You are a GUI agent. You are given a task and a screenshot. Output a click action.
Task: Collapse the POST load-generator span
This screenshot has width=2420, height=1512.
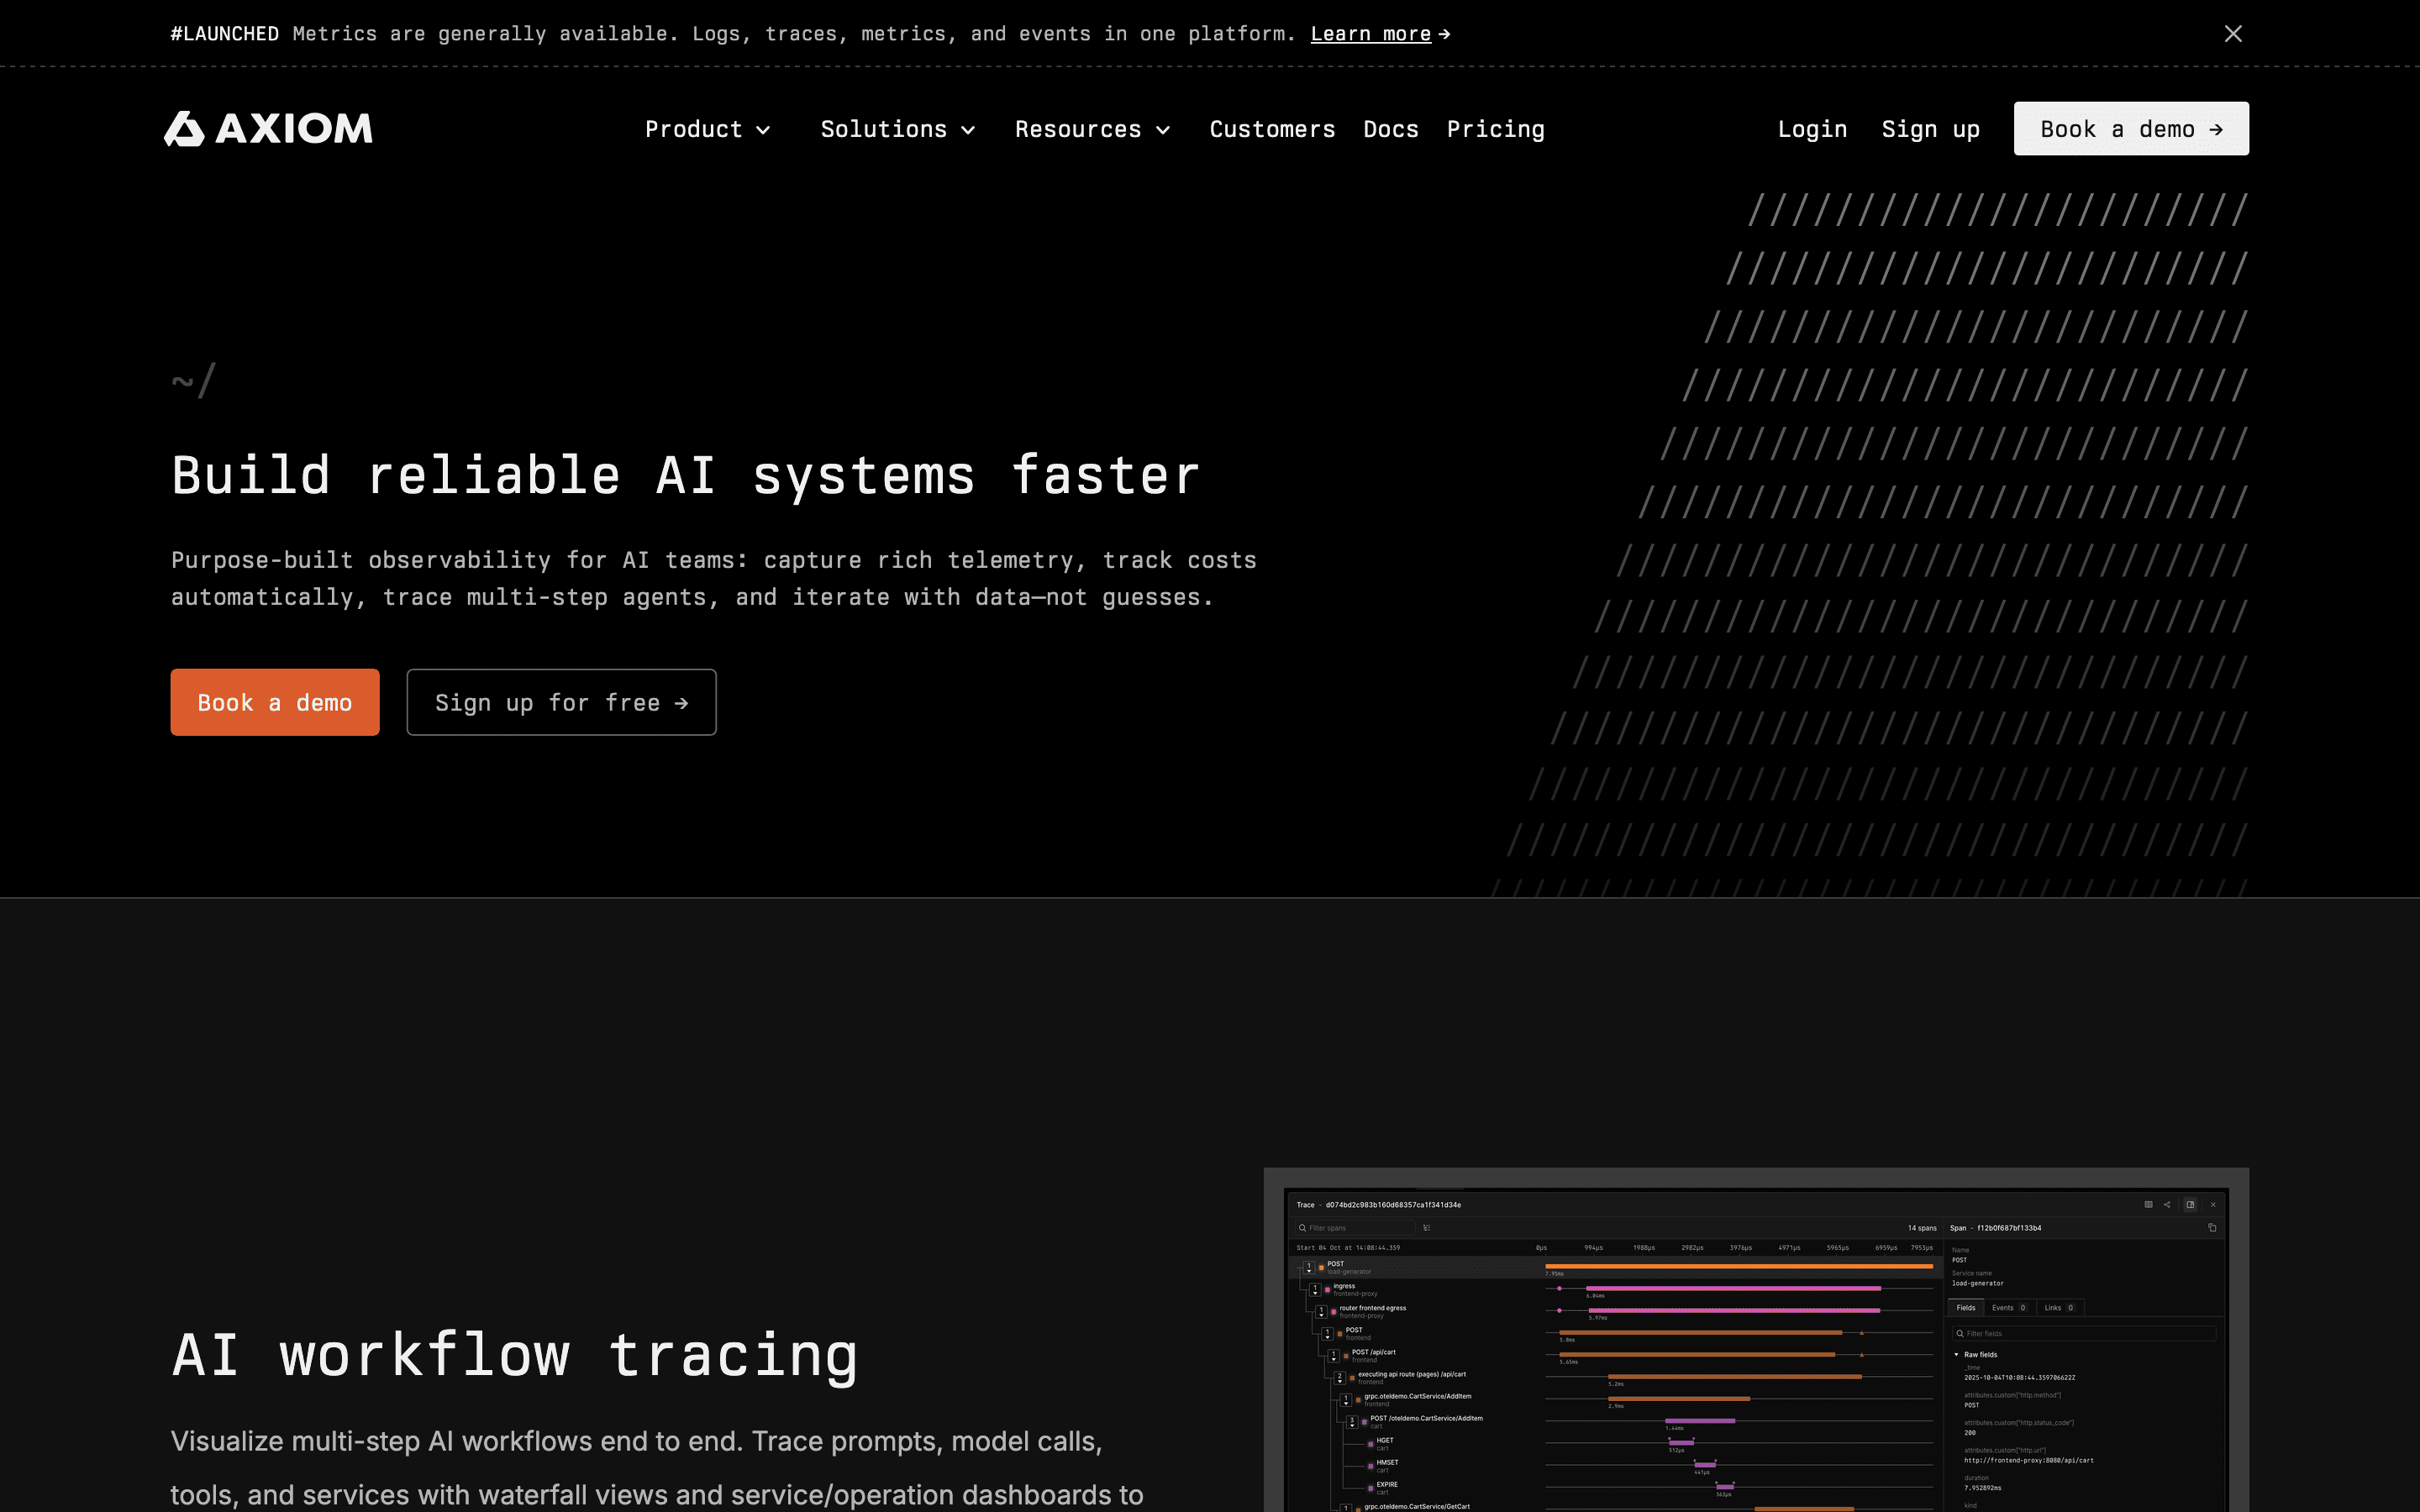point(1309,1268)
